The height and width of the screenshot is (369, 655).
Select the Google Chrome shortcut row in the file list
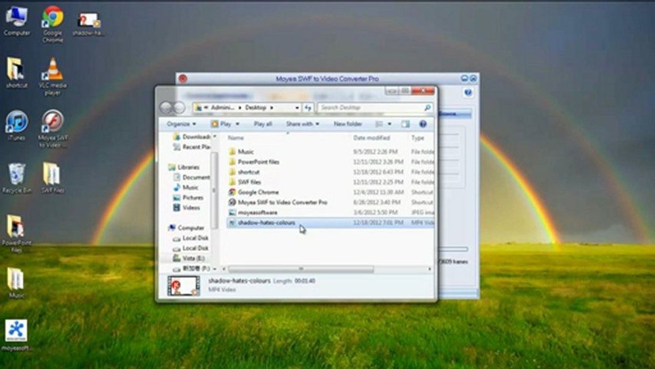(x=330, y=192)
